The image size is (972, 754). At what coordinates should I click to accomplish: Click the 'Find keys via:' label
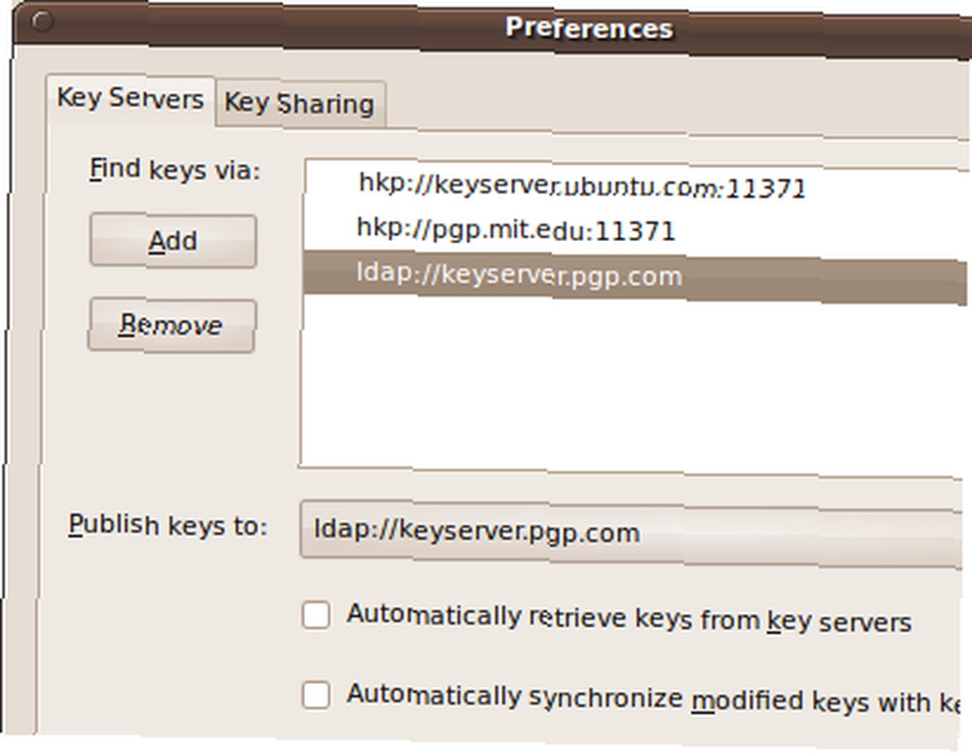[x=175, y=169]
